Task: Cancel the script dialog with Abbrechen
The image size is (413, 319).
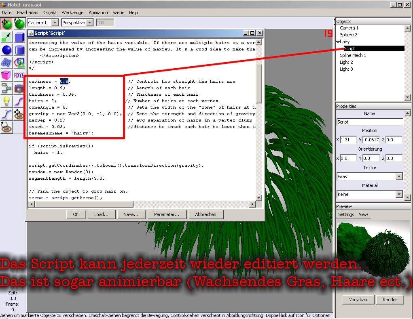Action: tap(206, 214)
